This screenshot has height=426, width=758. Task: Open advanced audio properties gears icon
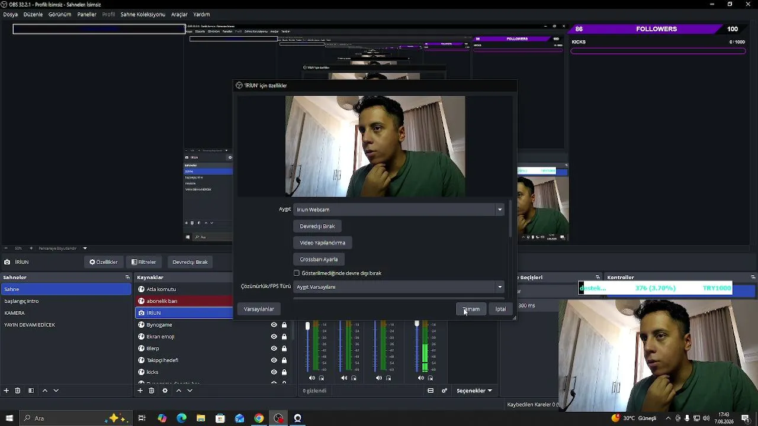click(x=444, y=390)
